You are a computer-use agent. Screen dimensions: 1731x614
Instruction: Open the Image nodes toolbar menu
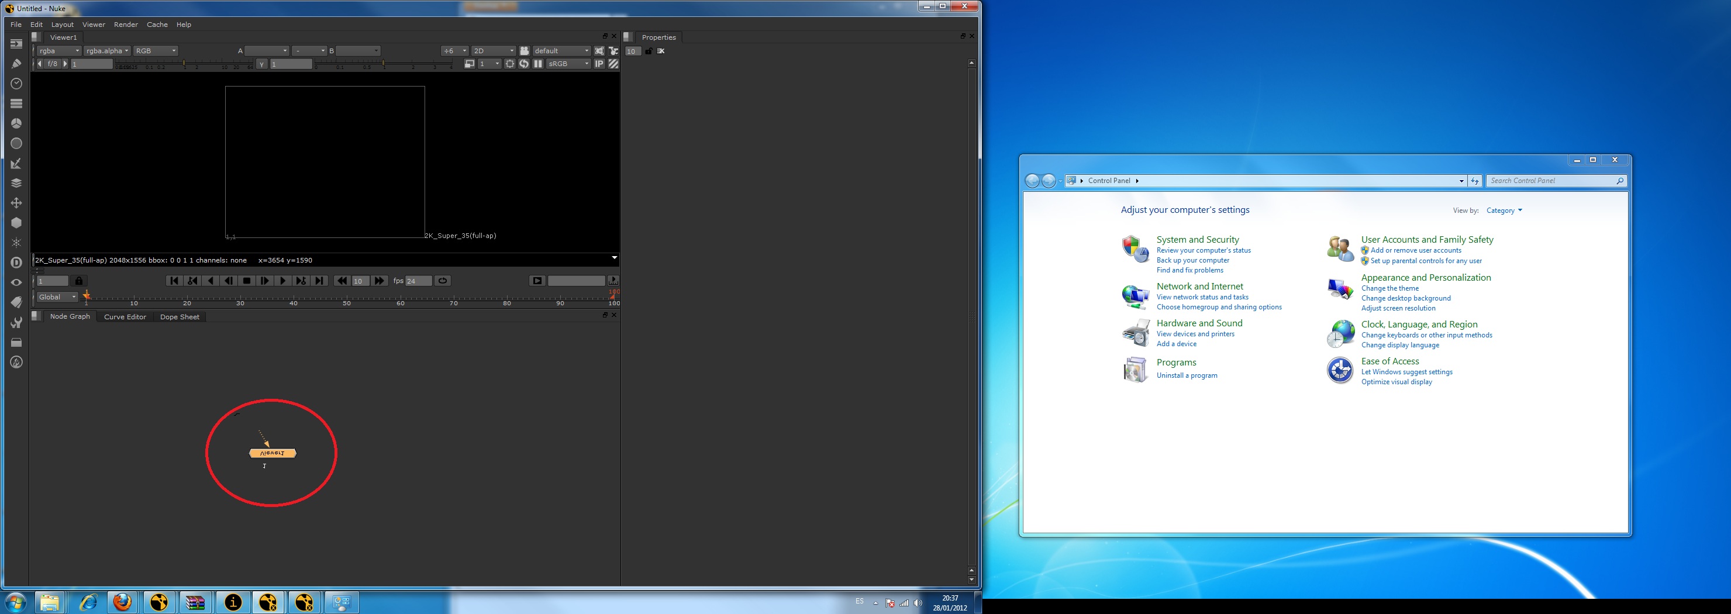pos(16,44)
